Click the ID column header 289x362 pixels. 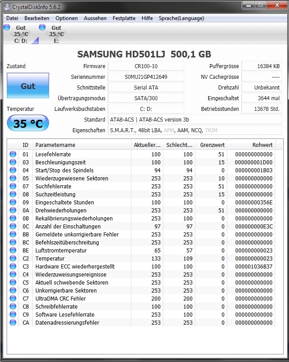coord(25,145)
